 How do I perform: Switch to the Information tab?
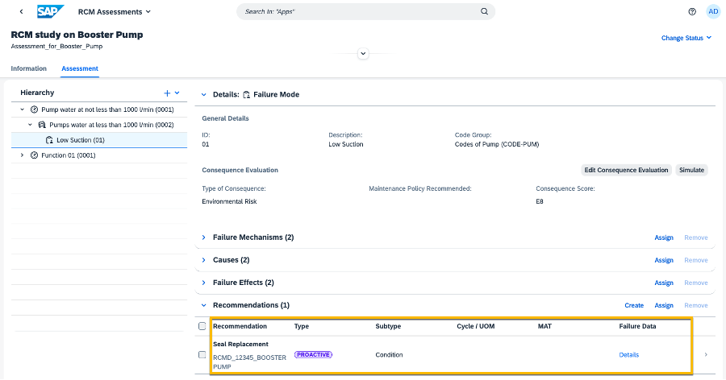pos(29,68)
